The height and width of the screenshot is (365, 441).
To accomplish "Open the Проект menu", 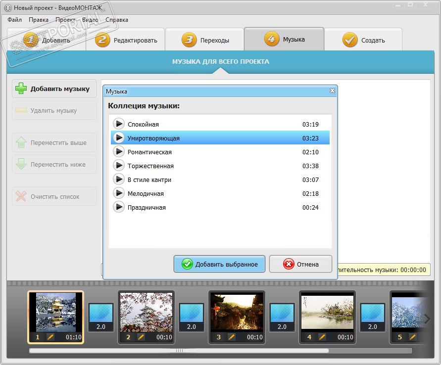I will 65,20.
